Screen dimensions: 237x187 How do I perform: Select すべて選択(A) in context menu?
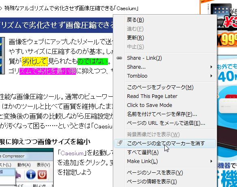tap(143, 152)
